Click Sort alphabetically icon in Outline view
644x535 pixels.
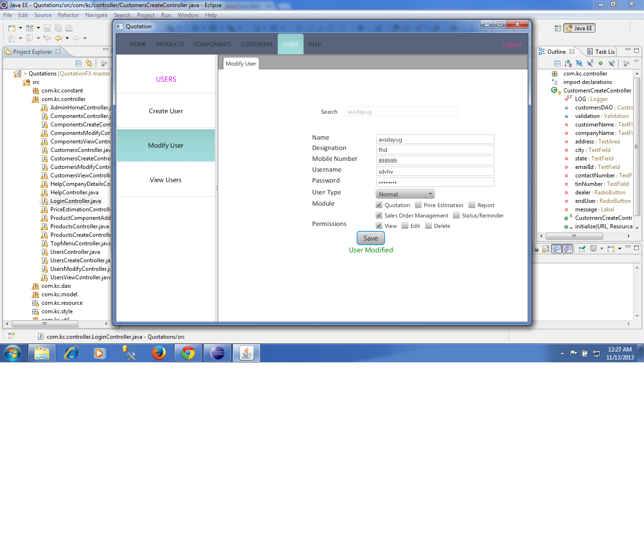coord(568,63)
